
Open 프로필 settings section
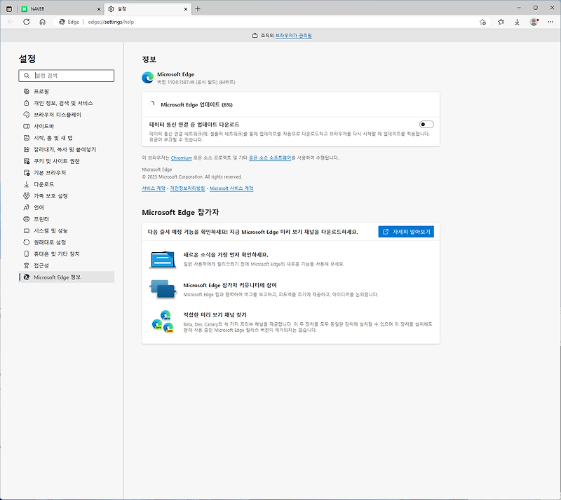tap(67, 92)
